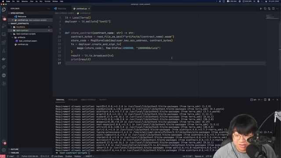
Task: Open Explorer More Actions ellipsis
Action: [x=49, y=9]
